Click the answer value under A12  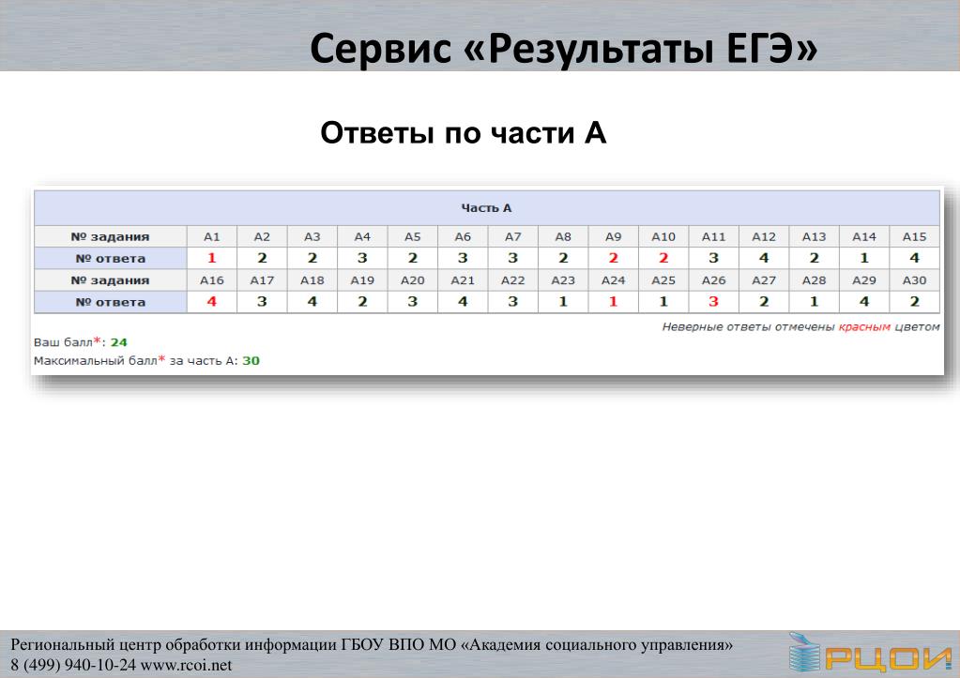click(x=764, y=258)
